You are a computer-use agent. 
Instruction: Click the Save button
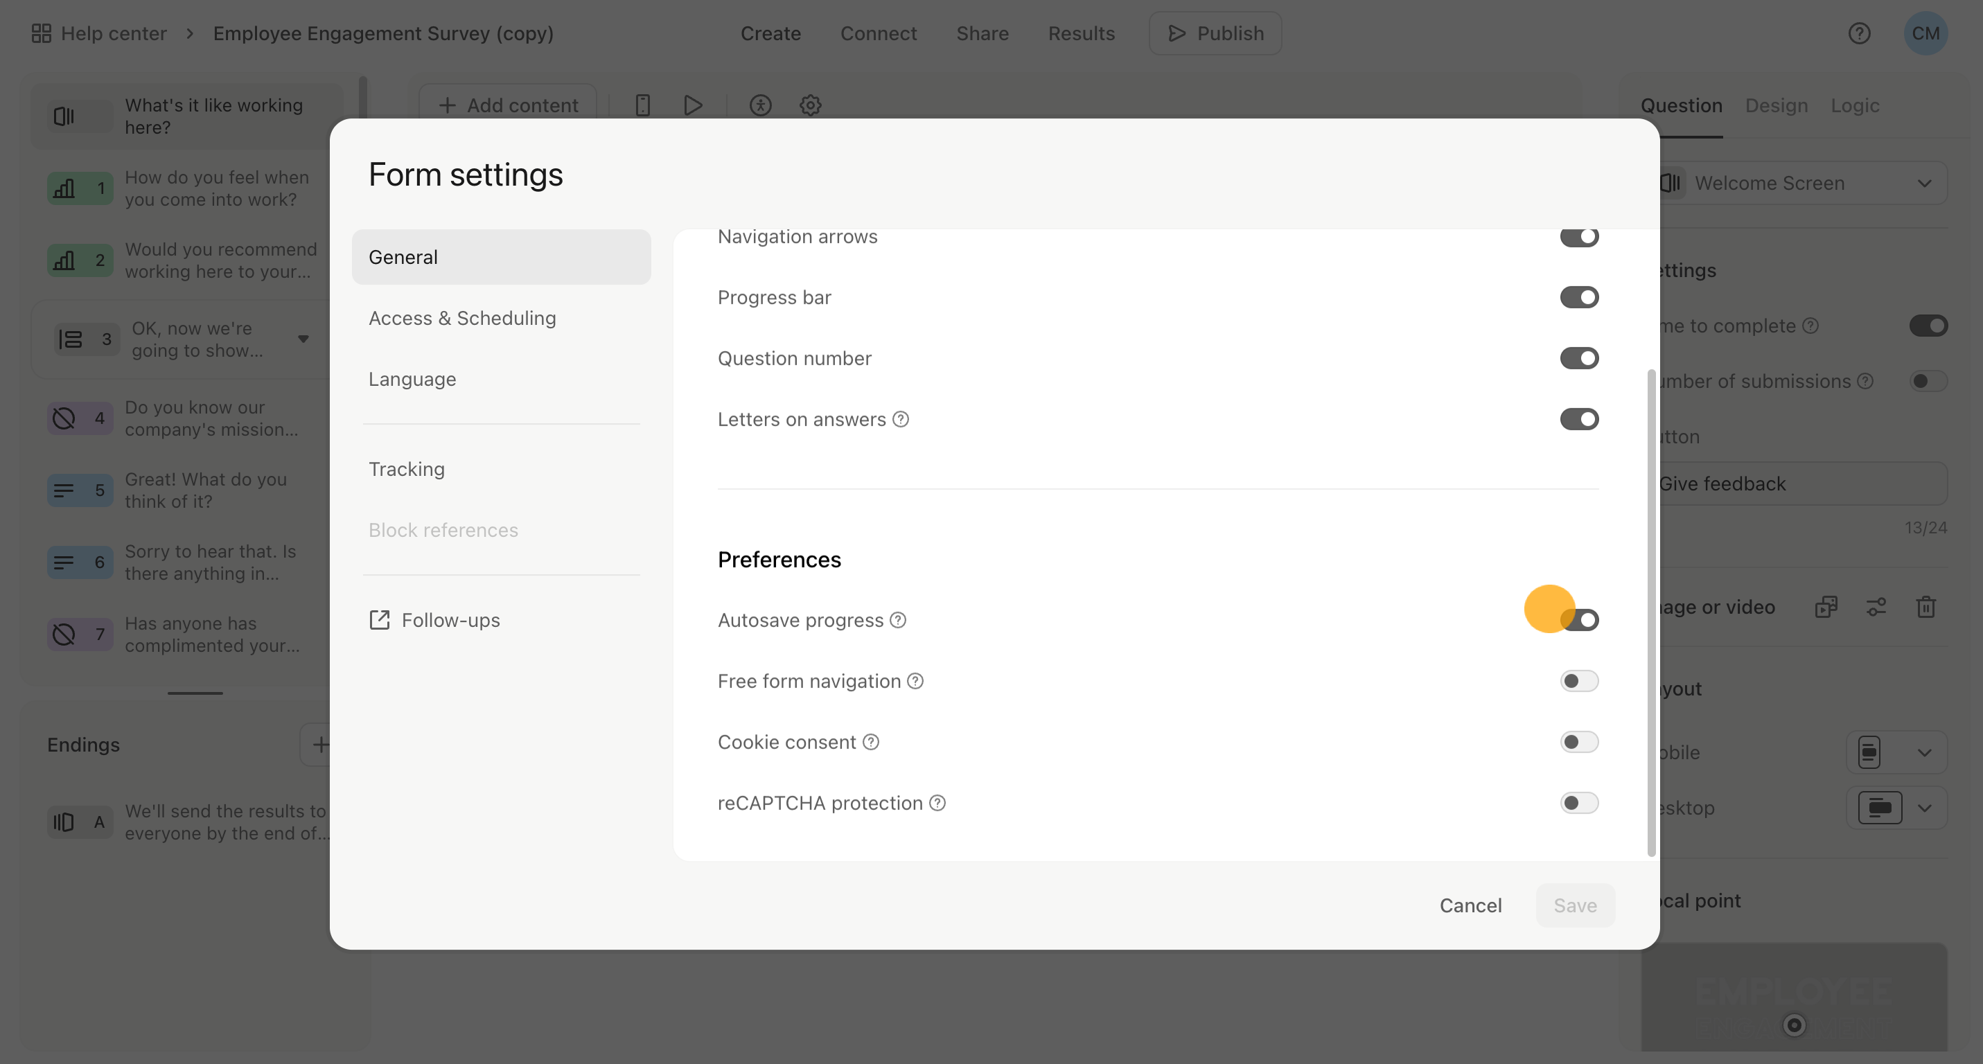pyautogui.click(x=1575, y=905)
